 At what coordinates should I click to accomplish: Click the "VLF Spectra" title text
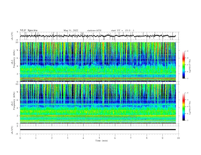coord(29,30)
